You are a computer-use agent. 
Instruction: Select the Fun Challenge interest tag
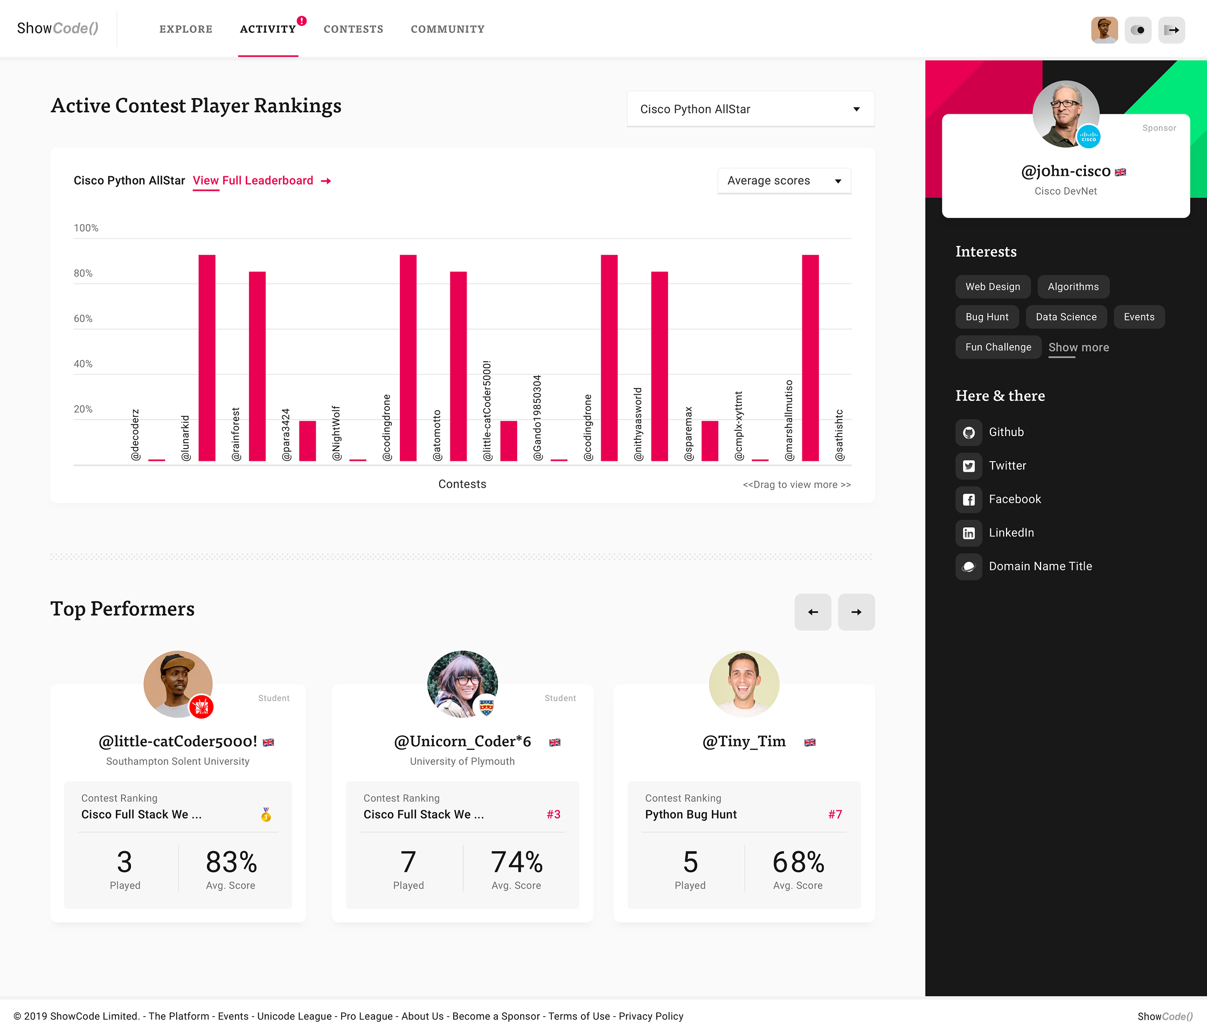[998, 347]
